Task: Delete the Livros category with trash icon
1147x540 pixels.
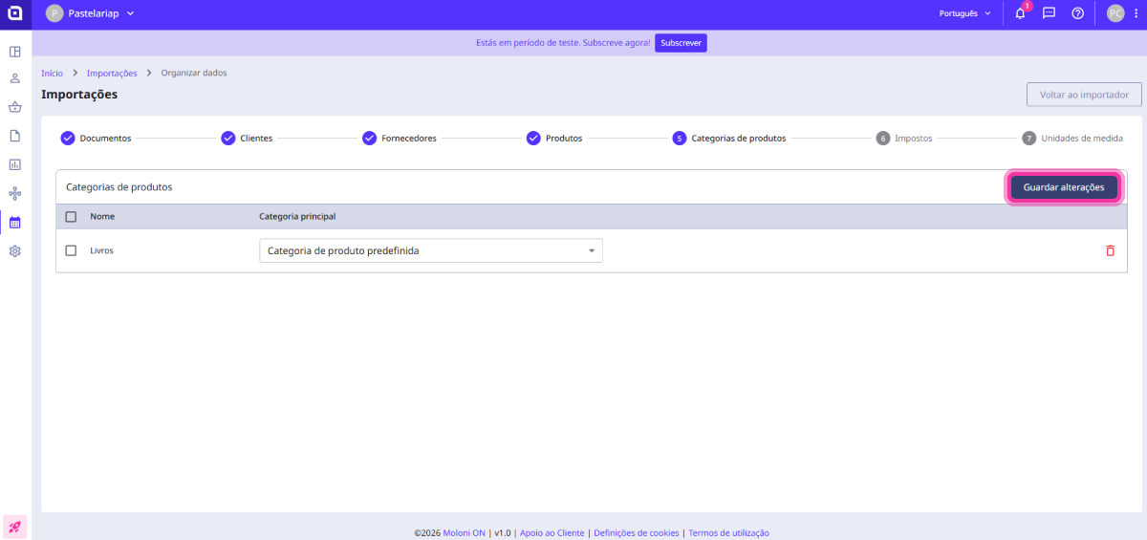Action: pyautogui.click(x=1110, y=250)
